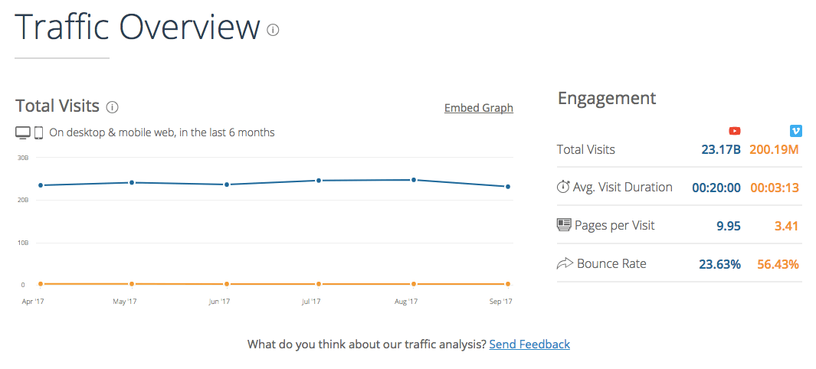Click the 00:20:00 visit duration value
Screen dimensions: 816x369
coord(716,188)
